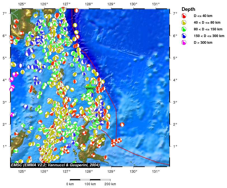Viewport: 227px width, 188px height.
Task: Click the red beachball icon in legend
Action: pyautogui.click(x=184, y=16)
